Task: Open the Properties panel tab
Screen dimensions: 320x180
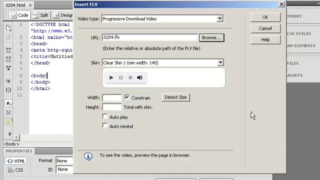Action: tap(19, 151)
